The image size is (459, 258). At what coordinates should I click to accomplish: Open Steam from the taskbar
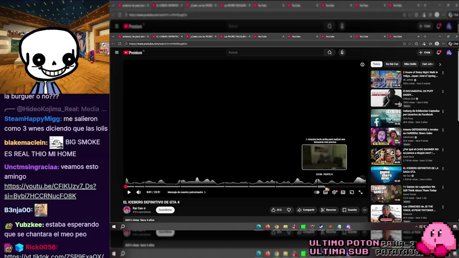pyautogui.click(x=321, y=226)
